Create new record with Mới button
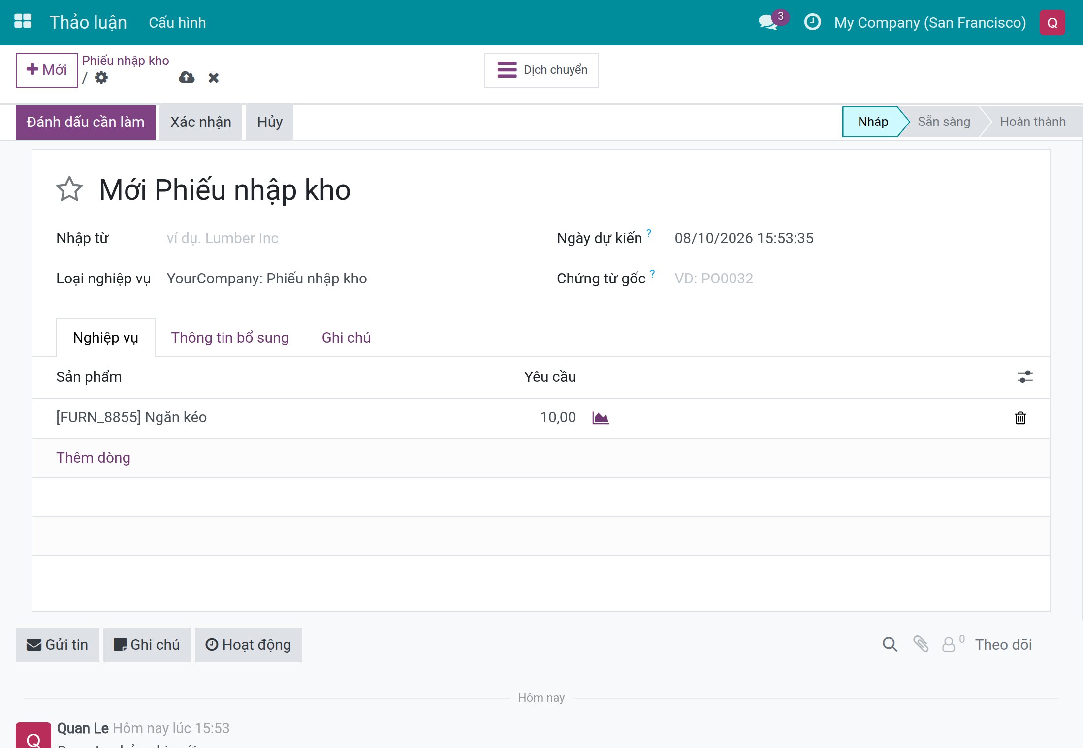The width and height of the screenshot is (1083, 748). click(x=47, y=70)
